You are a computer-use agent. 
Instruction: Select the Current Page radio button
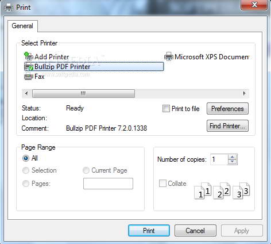coord(86,170)
